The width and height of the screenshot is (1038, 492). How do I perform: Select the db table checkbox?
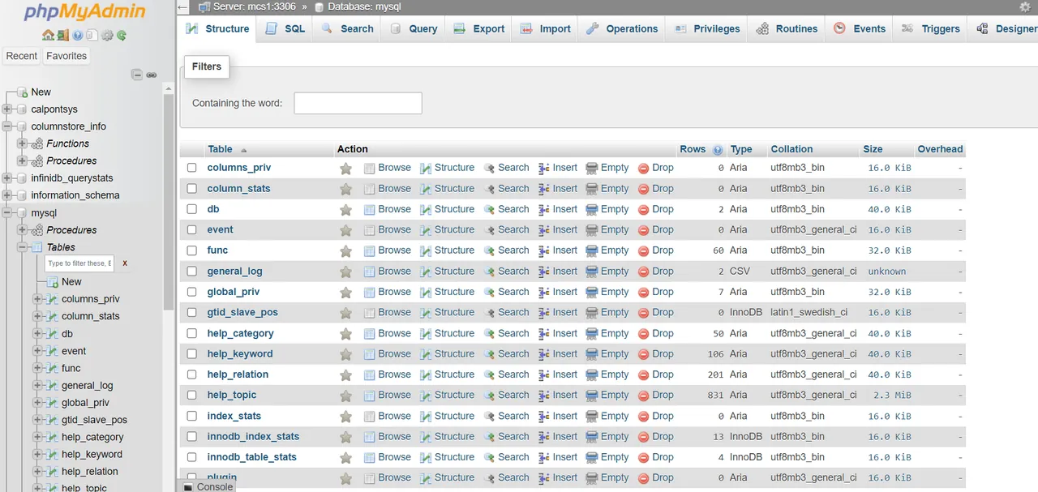[x=192, y=209]
